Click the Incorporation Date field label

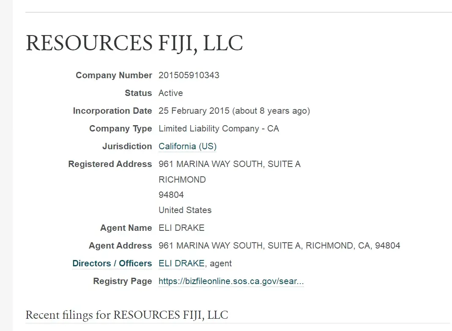pyautogui.click(x=112, y=111)
